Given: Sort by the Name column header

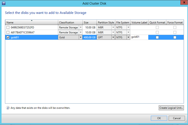Looking at the screenshot, I should pos(32,22).
